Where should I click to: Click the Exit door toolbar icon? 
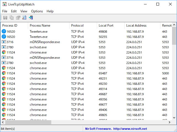31,18
